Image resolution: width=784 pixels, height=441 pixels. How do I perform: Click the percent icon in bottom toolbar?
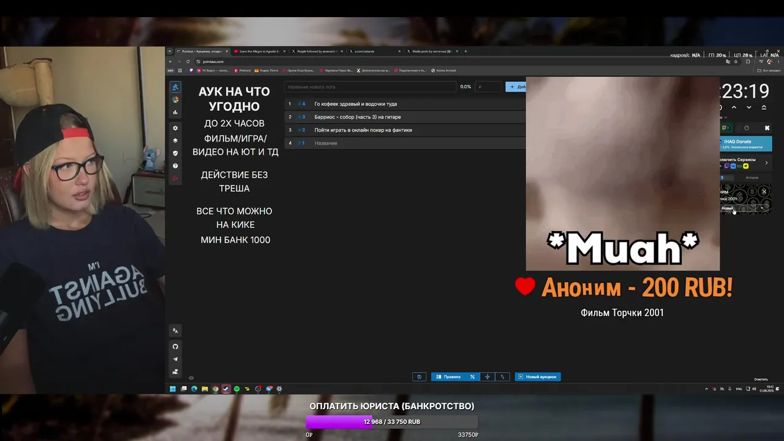472,377
